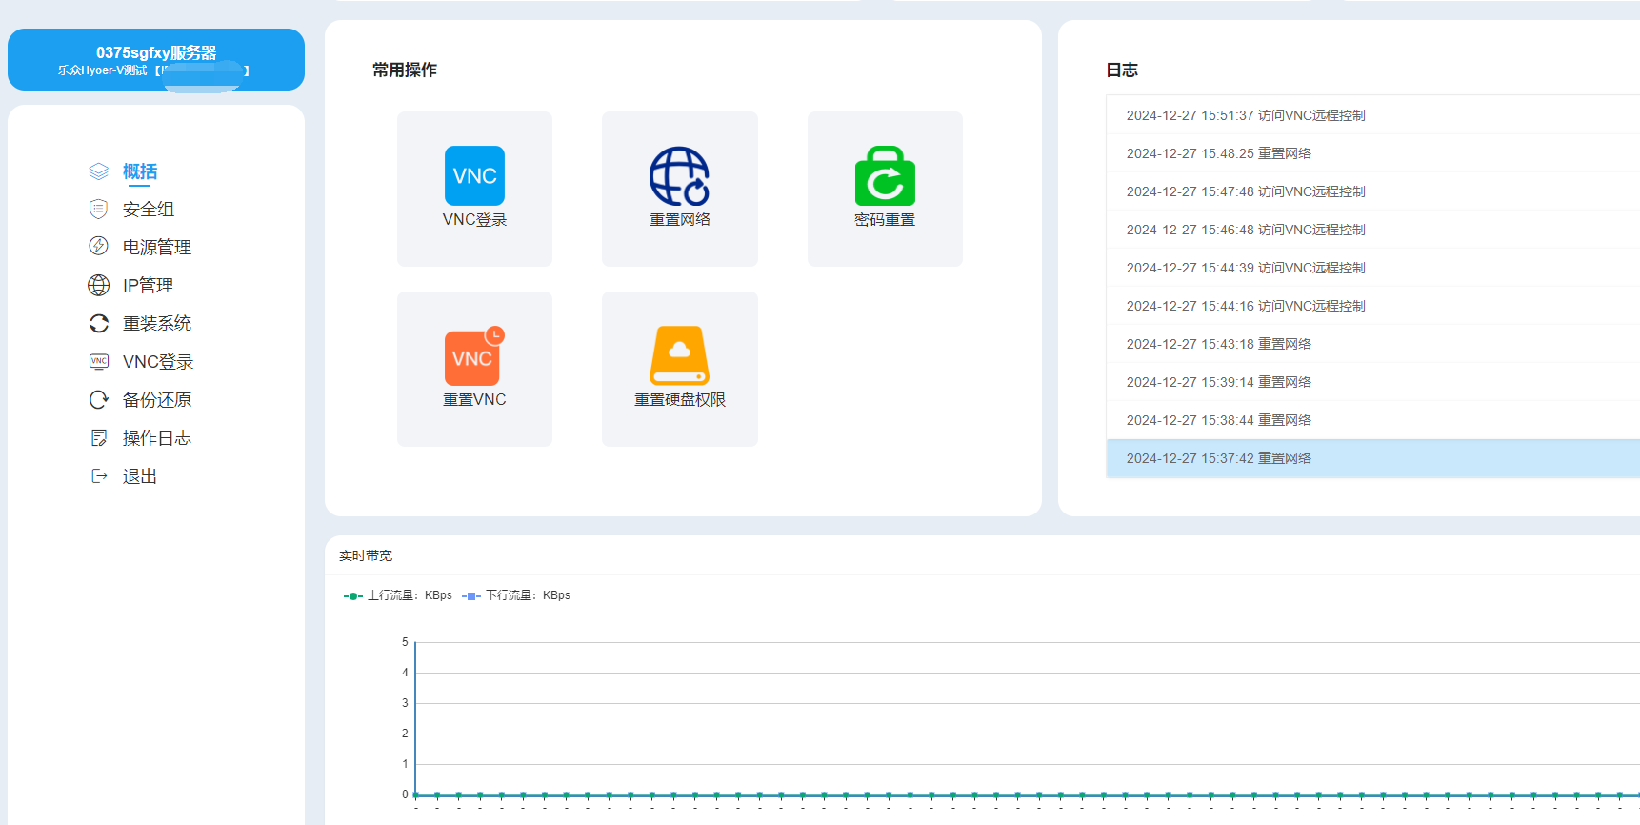
Task: Open 操作日志 operation log page
Action: pyautogui.click(x=157, y=438)
